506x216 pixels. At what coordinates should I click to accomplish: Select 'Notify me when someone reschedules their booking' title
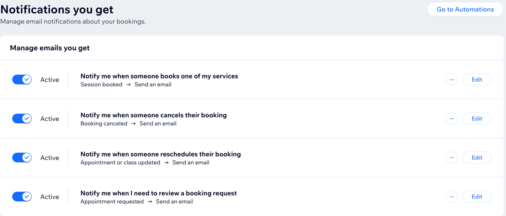160,154
